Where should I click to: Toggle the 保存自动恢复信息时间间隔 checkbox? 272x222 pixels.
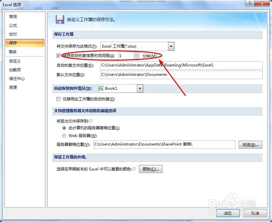(59, 56)
